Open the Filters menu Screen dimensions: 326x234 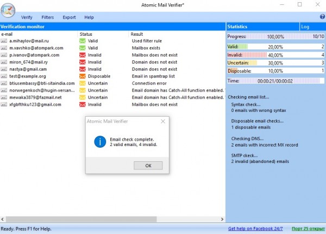pos(48,17)
